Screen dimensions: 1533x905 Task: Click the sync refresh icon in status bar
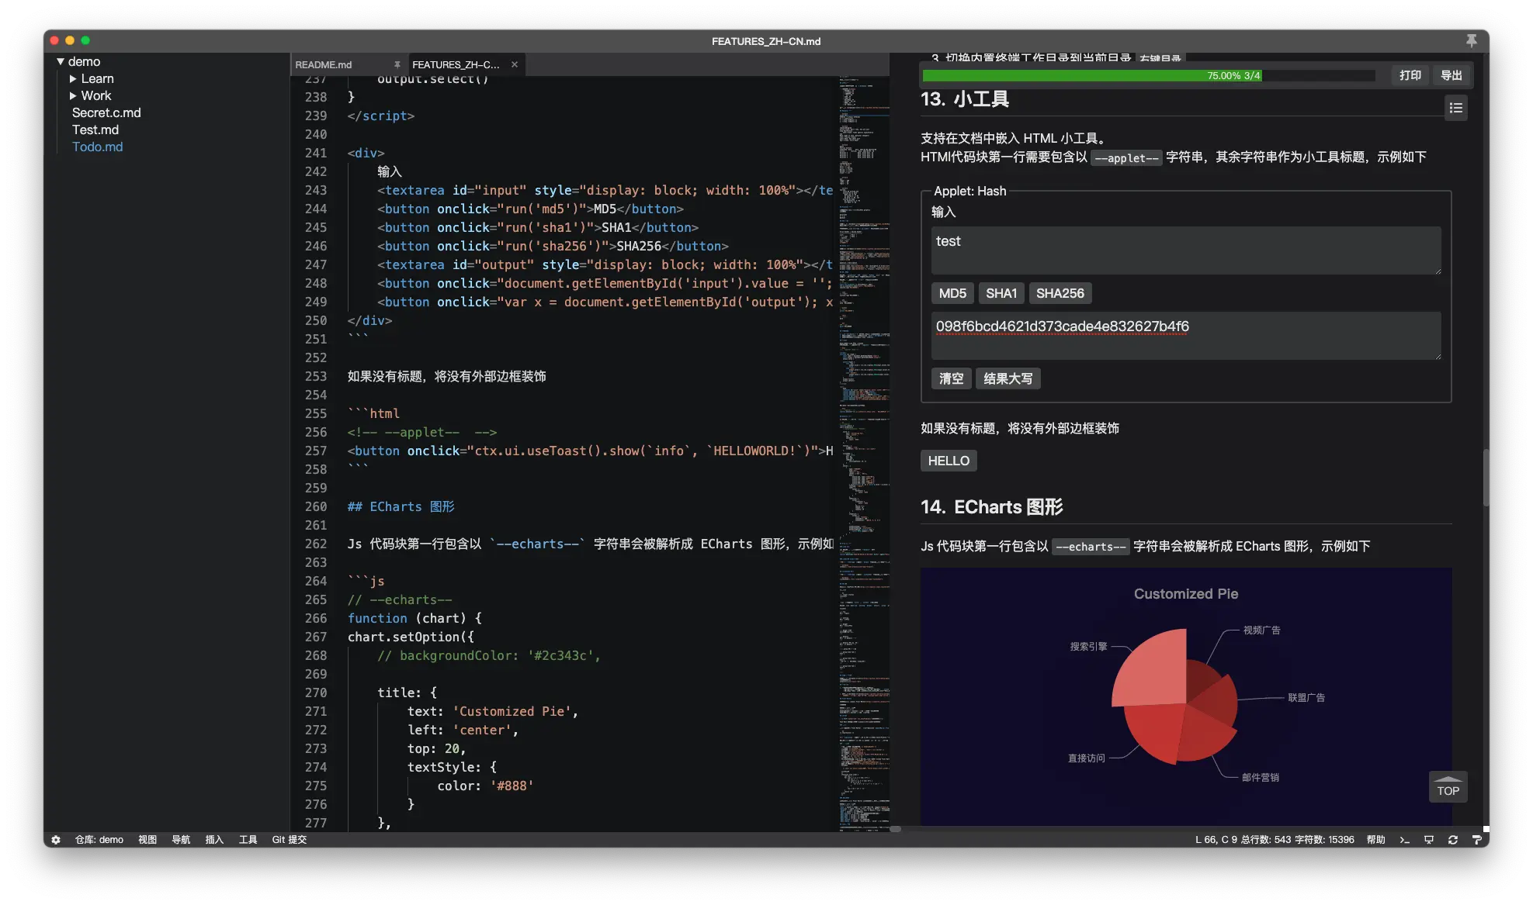point(1452,839)
